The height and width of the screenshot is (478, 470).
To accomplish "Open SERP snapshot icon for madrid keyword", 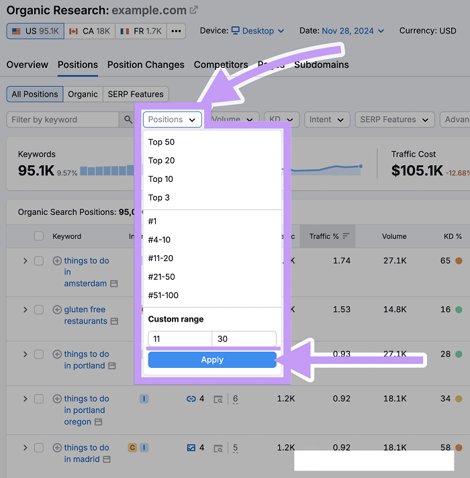I will click(107, 459).
